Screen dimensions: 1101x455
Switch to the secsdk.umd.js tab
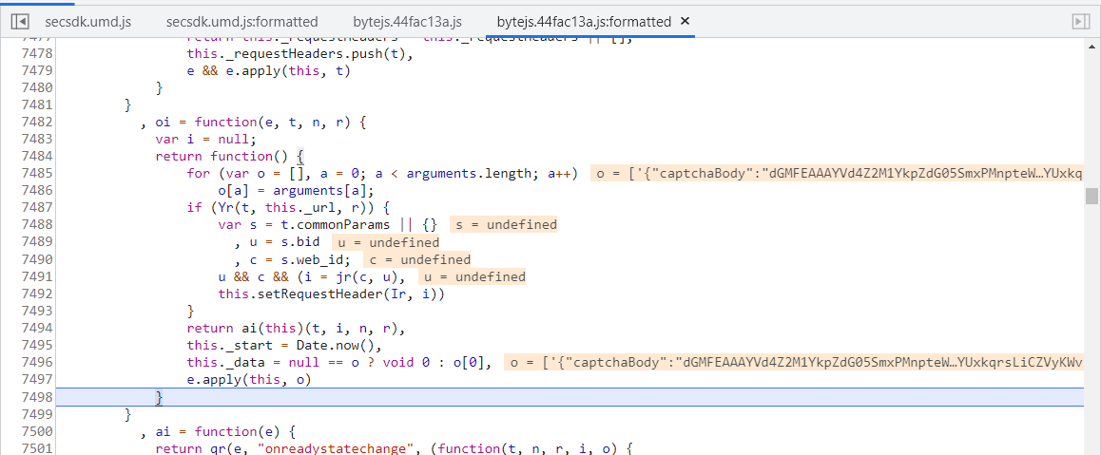pyautogui.click(x=87, y=22)
